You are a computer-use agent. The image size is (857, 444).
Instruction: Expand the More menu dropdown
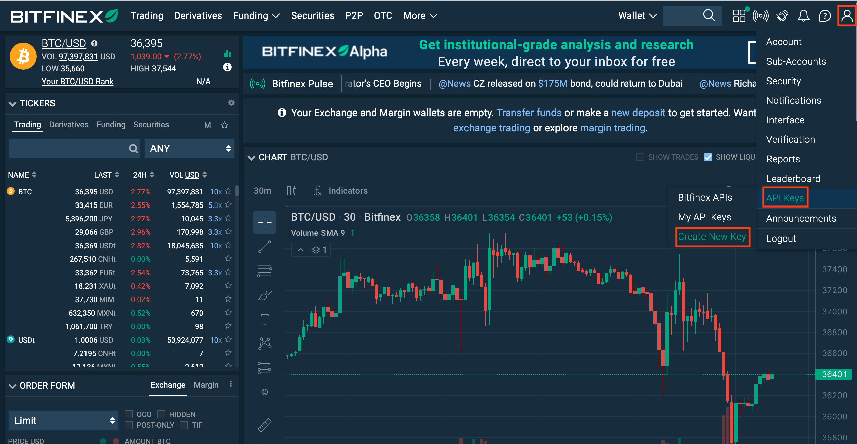point(420,15)
